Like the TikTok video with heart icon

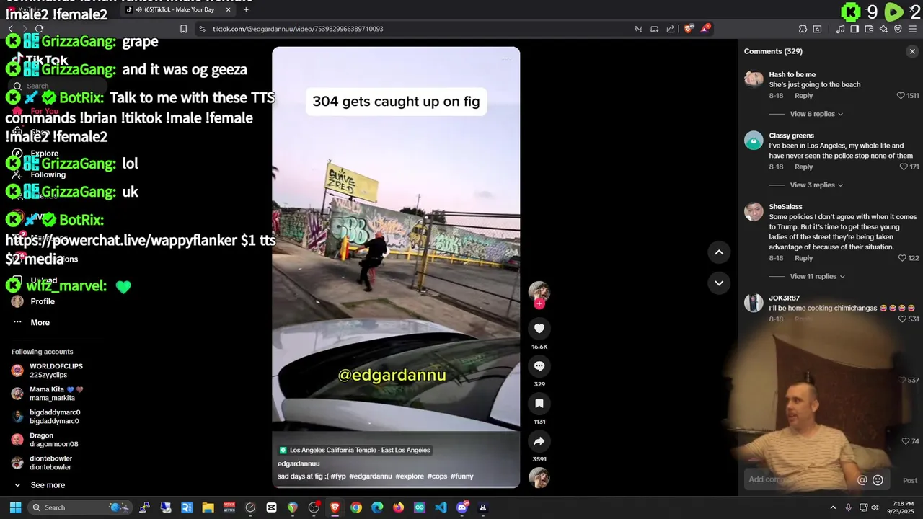(539, 329)
